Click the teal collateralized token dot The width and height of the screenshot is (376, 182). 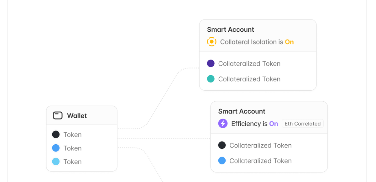(211, 79)
